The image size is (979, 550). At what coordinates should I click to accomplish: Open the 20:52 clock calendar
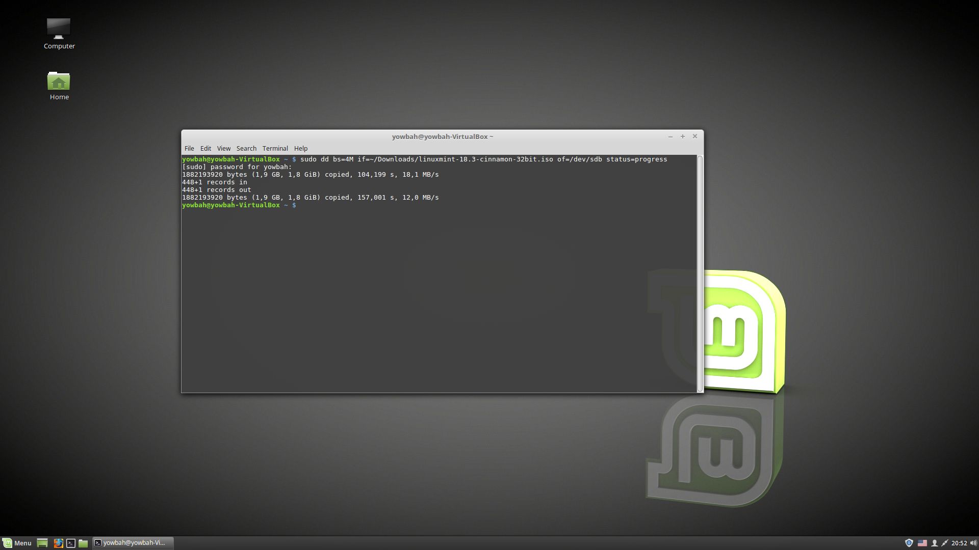coord(959,543)
